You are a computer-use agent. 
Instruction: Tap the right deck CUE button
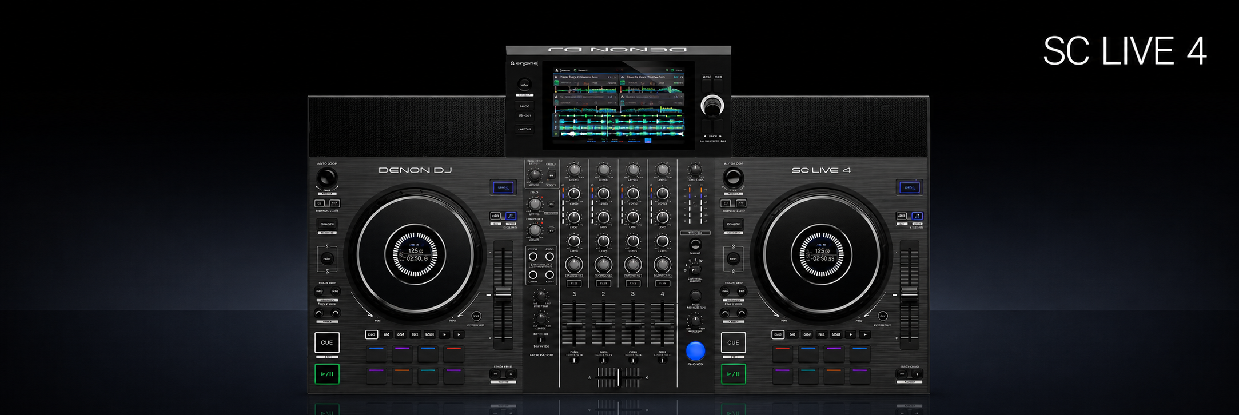(x=733, y=342)
